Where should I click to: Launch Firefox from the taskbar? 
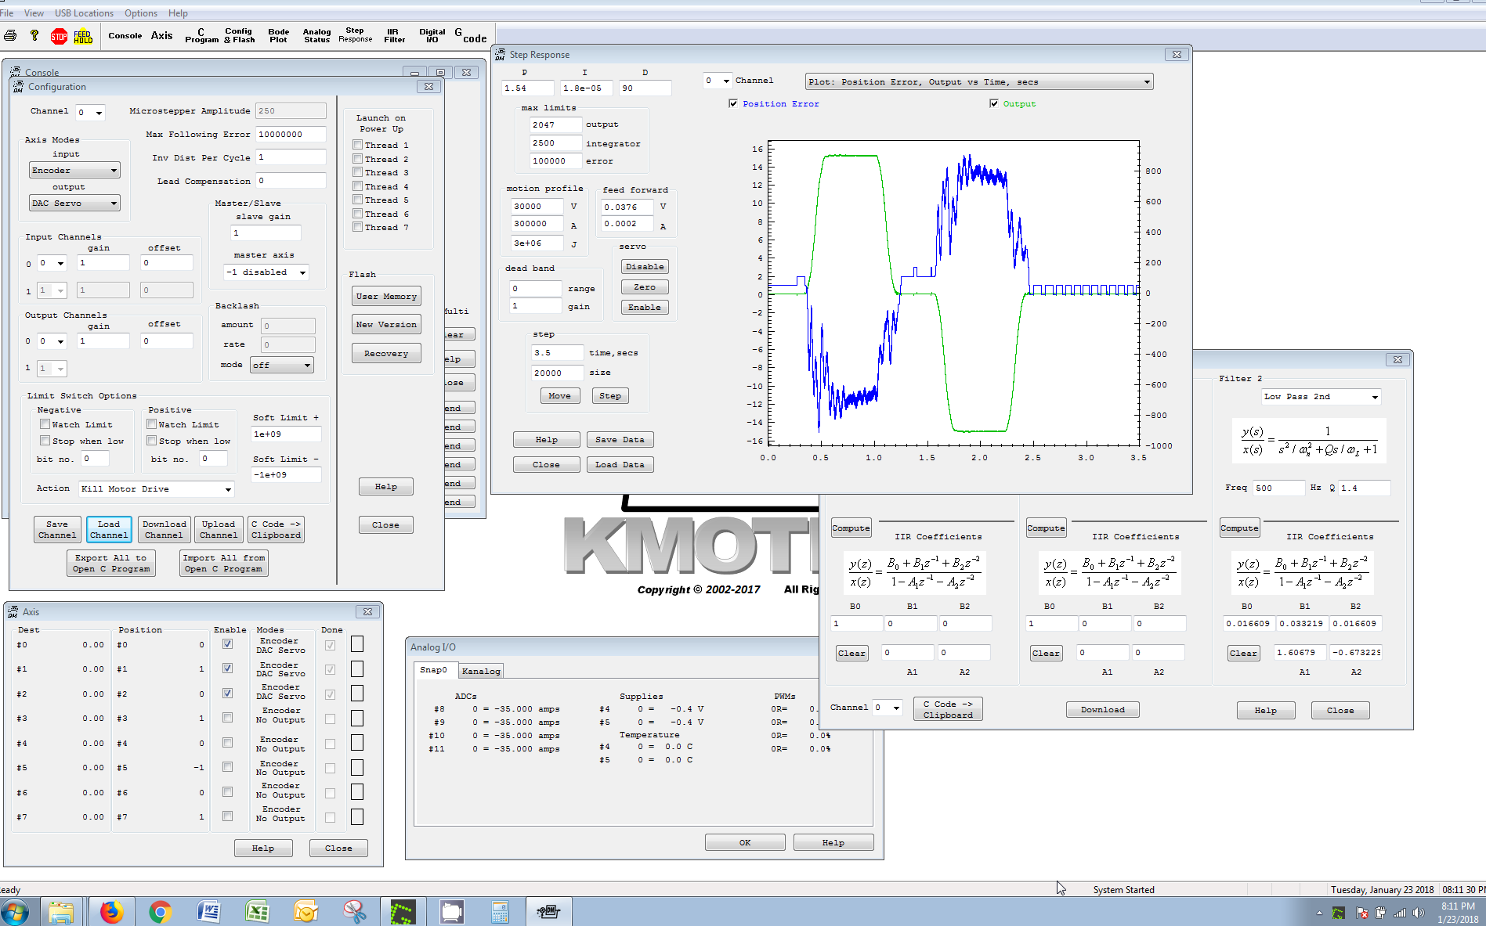click(x=111, y=912)
